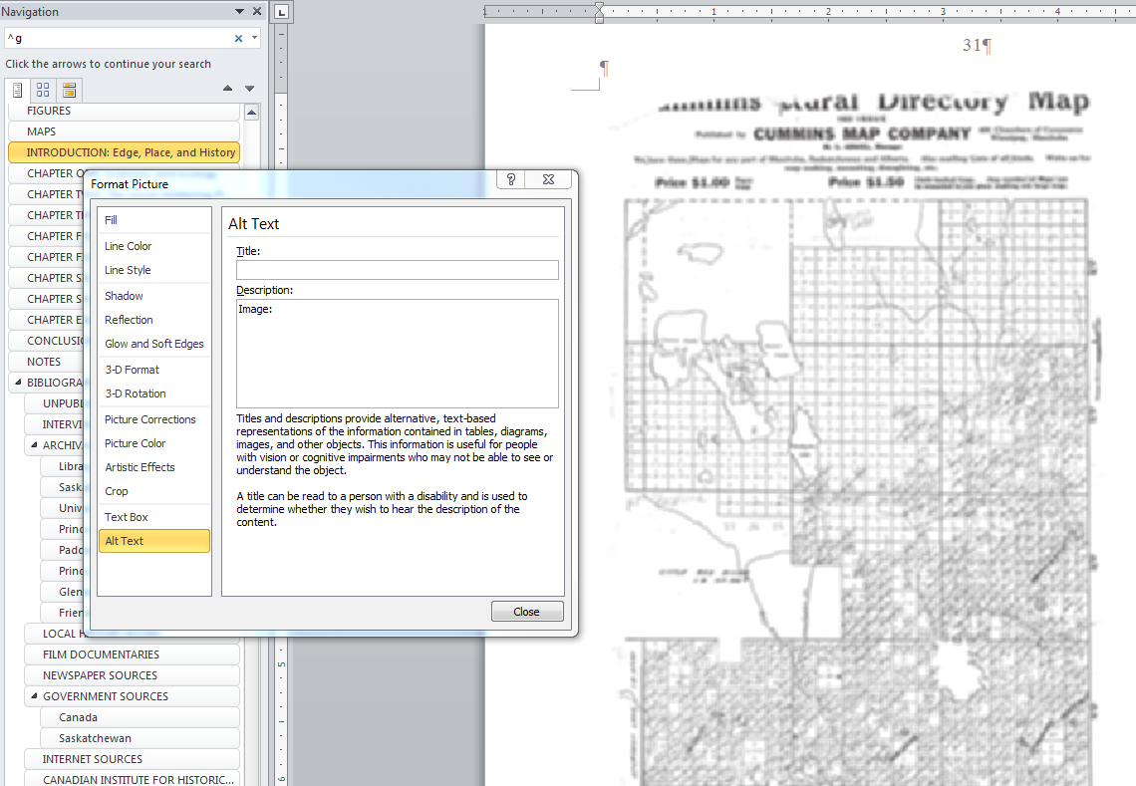Select Line Style category
This screenshot has height=786, width=1136.
pyautogui.click(x=154, y=270)
